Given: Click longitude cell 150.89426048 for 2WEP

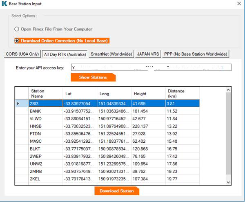Looking at the screenshot, I should [114, 156].
